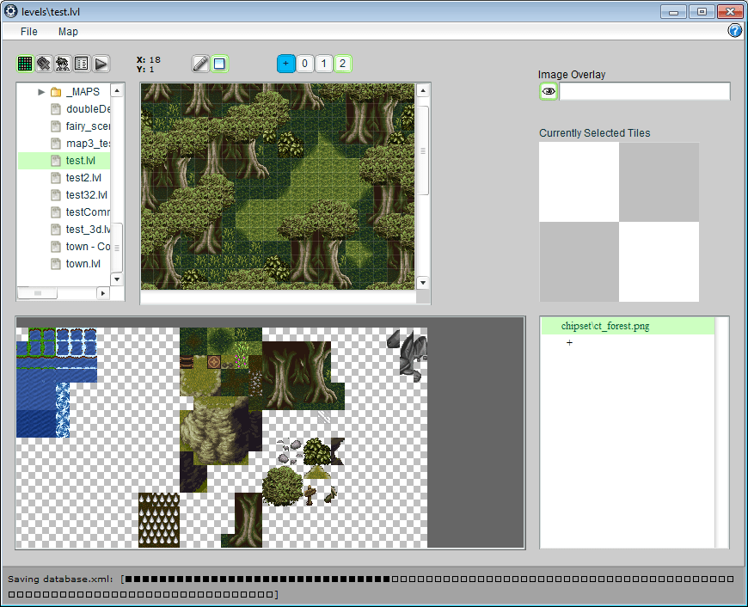Viewport: 748px width, 607px height.
Task: Select chipset\ct_forest.png entry
Action: 604,326
